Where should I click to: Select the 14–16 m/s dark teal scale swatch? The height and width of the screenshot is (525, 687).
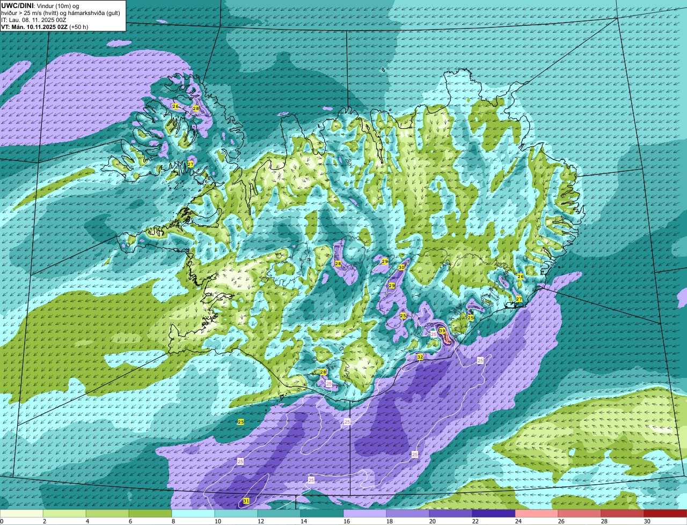322,513
